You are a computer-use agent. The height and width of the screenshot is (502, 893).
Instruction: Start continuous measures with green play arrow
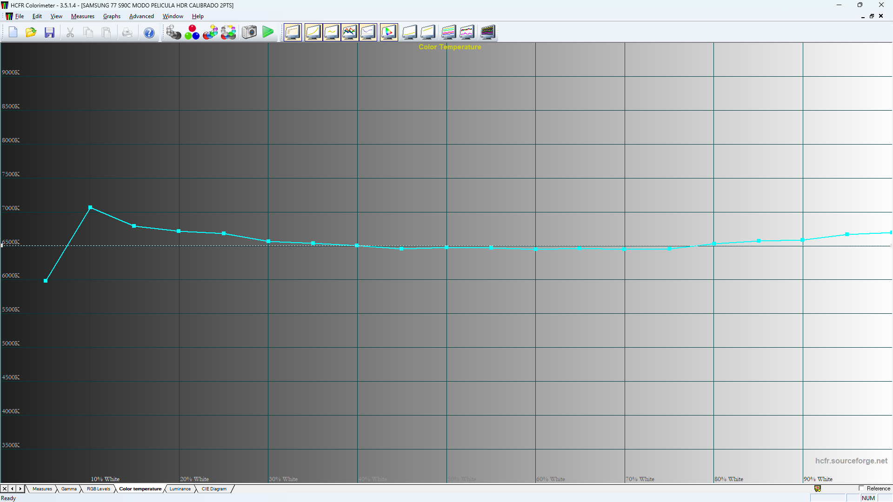[x=268, y=32]
